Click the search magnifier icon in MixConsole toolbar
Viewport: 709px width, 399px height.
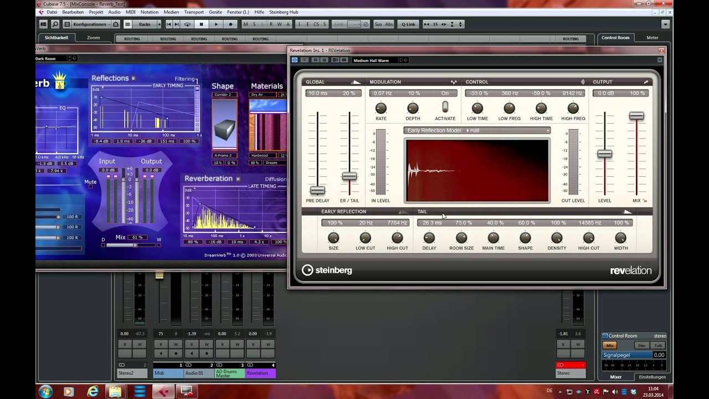click(x=55, y=24)
